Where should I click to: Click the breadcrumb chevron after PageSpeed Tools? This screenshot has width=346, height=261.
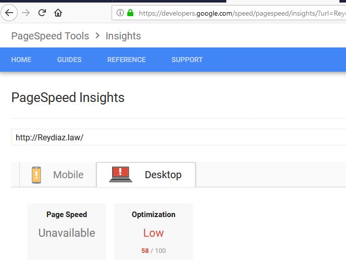click(x=97, y=35)
